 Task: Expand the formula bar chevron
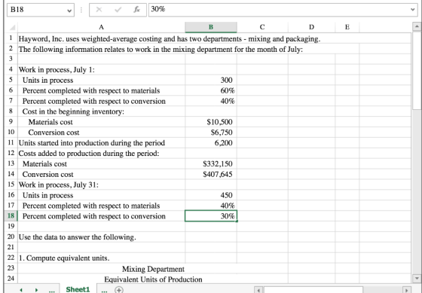(x=413, y=10)
